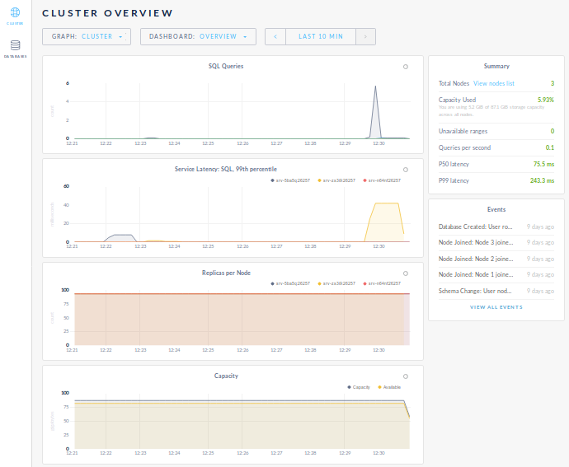This screenshot has height=467, width=569.
Task: Toggle first blue-dot series in Service Latency legend
Action: (x=290, y=180)
